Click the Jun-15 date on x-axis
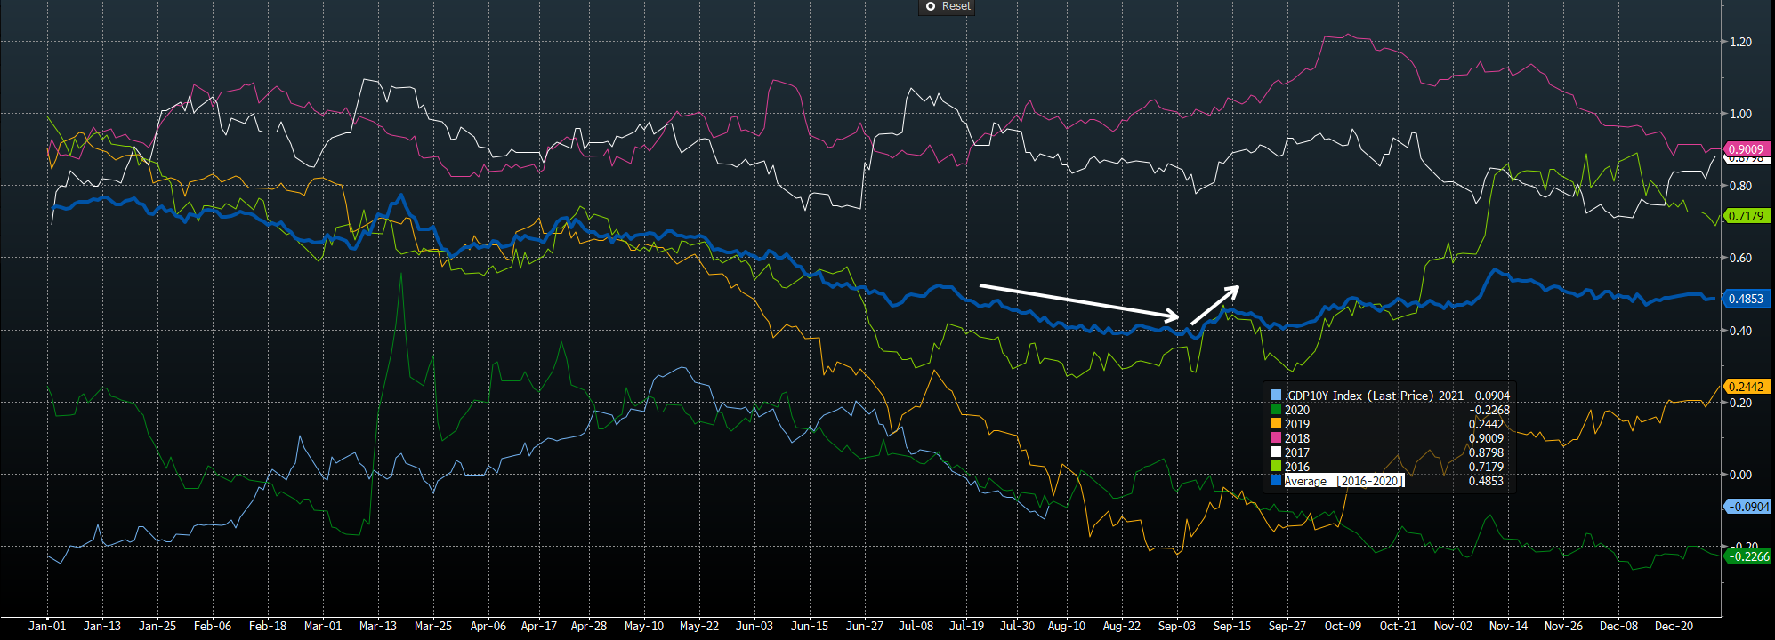1775x640 pixels. (810, 626)
